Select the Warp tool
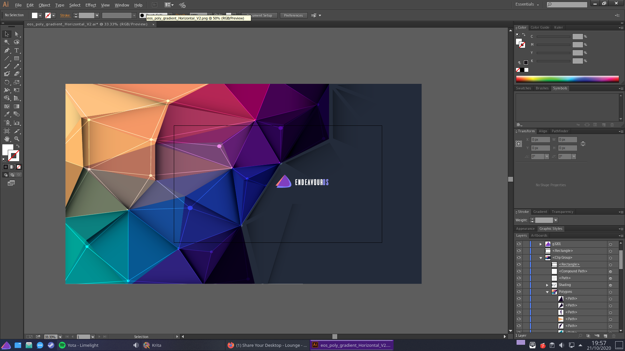The image size is (625, 351). click(7, 90)
